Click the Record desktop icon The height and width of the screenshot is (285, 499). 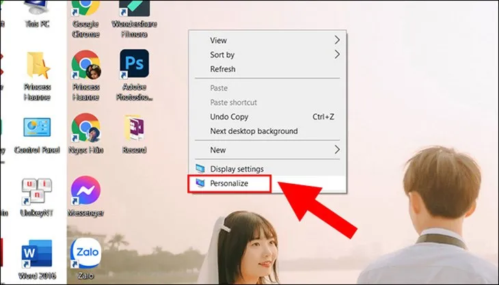click(134, 130)
